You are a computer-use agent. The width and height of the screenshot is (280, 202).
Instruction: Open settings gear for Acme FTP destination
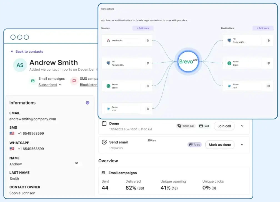pyautogui.click(x=269, y=86)
